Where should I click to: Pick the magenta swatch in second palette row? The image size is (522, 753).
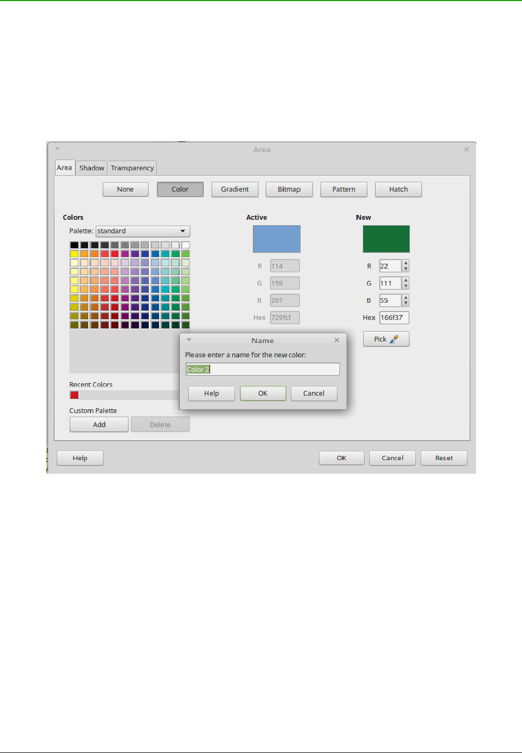(x=125, y=254)
